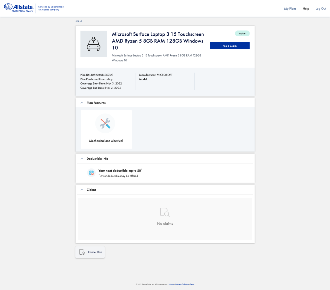Open the Notice at Collection link
This screenshot has width=330, height=290.
[x=181, y=284]
